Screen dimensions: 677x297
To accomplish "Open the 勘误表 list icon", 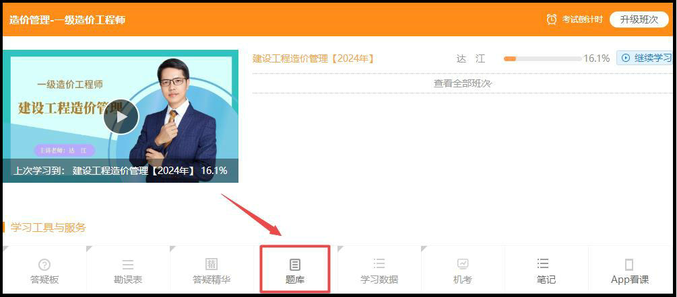I will tap(128, 265).
